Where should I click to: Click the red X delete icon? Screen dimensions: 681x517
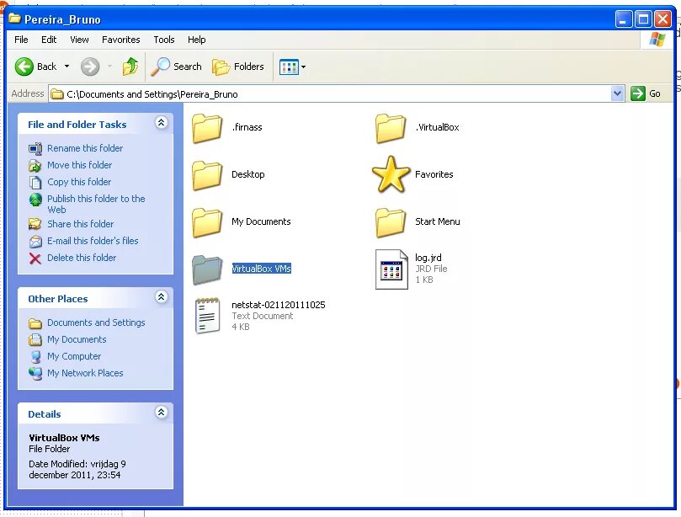pos(35,258)
